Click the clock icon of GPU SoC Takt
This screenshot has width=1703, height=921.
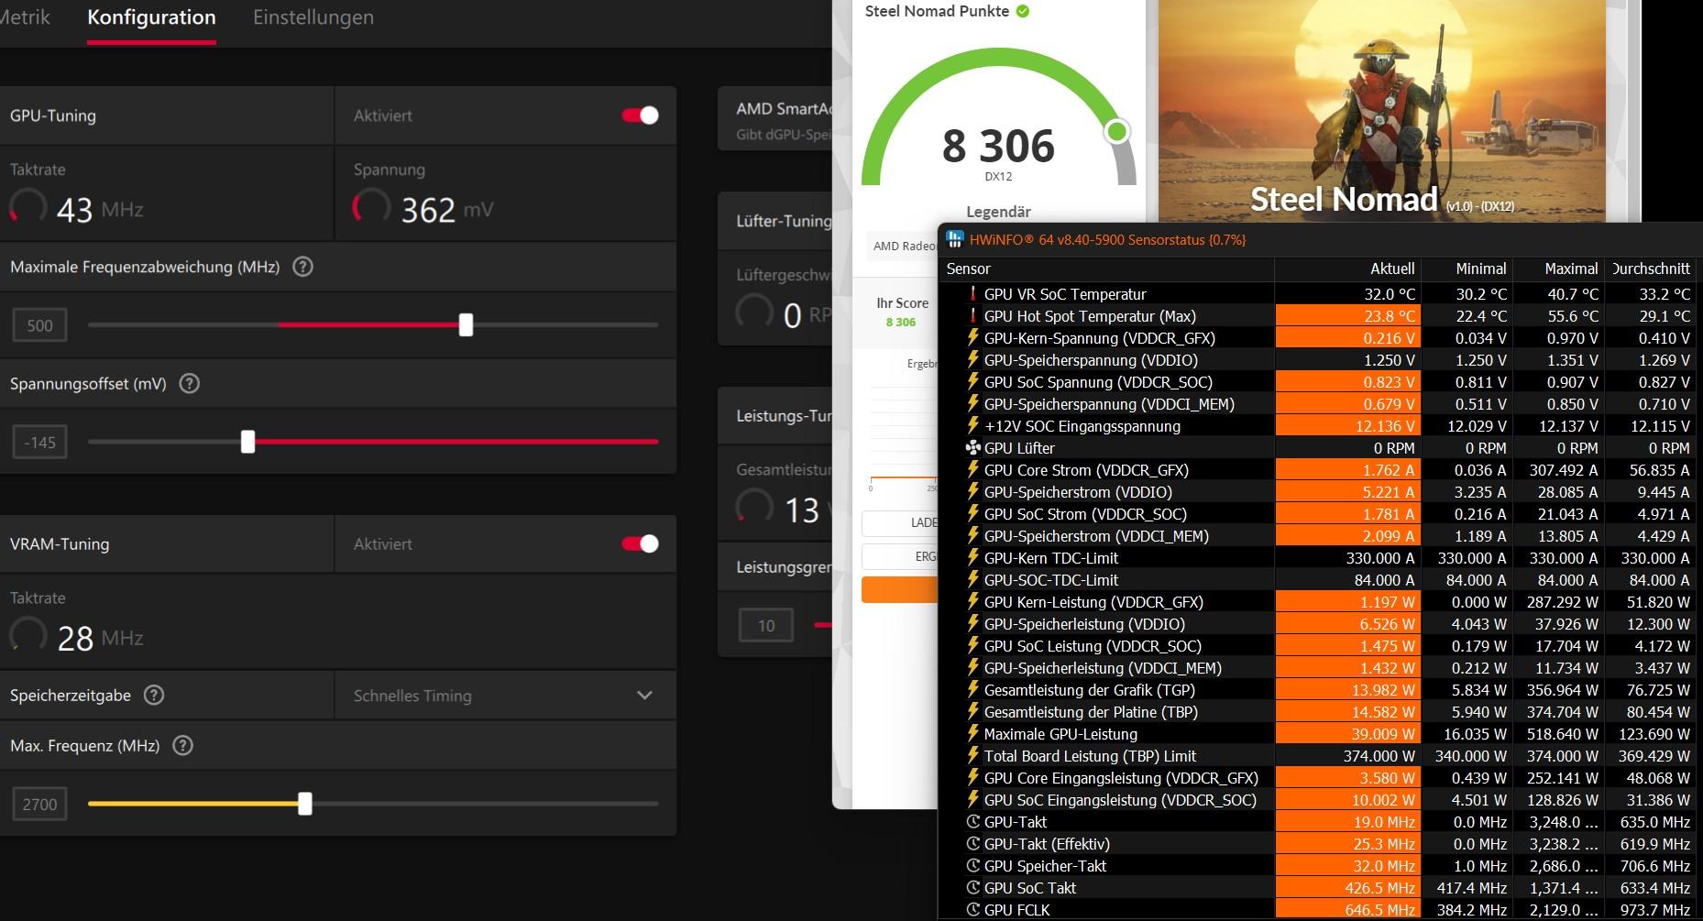pos(973,887)
